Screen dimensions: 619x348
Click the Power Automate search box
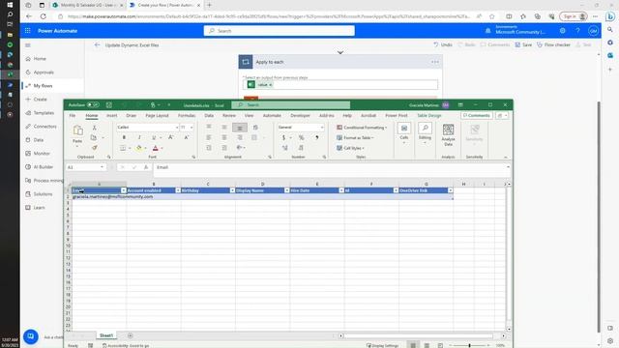click(280, 31)
